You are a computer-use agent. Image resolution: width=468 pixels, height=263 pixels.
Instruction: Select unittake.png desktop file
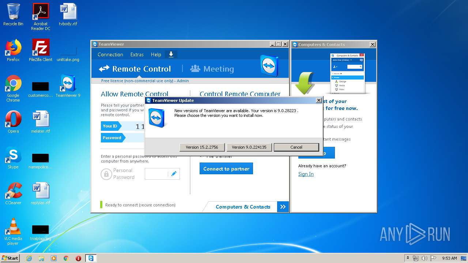coord(68,53)
